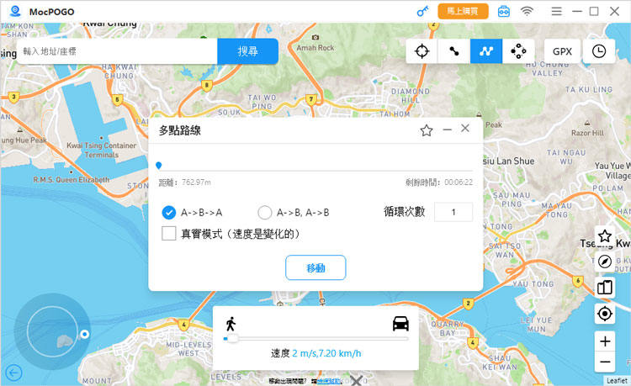Open the GPX import button
The width and height of the screenshot is (631, 386).
(562, 51)
